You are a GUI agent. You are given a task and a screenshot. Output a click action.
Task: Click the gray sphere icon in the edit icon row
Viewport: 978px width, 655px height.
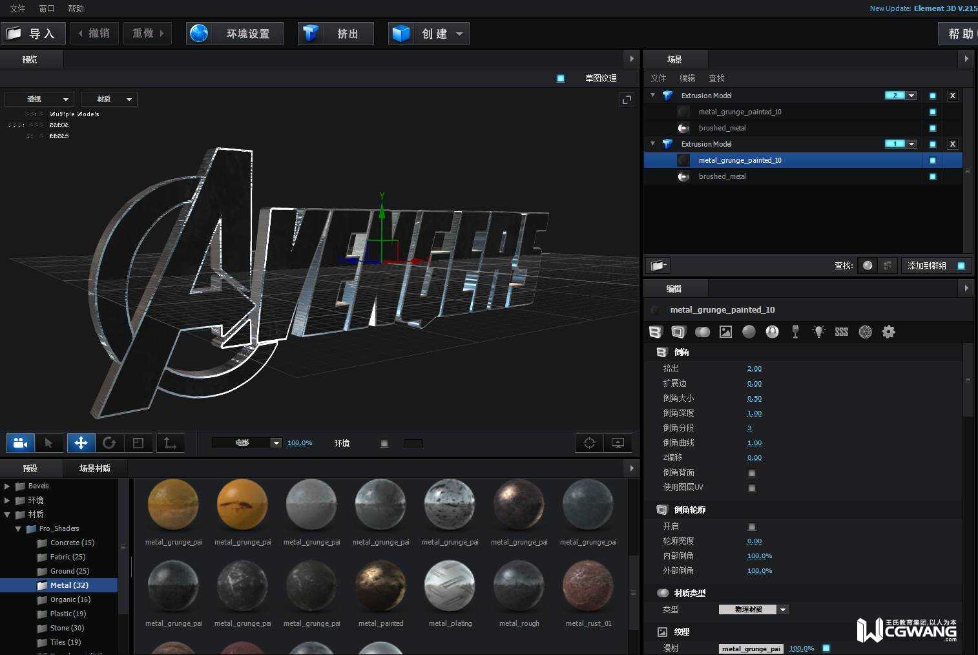(749, 332)
